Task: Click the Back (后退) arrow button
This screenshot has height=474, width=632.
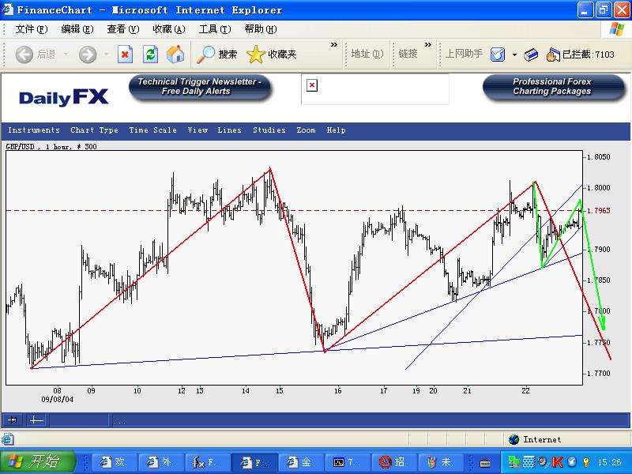Action: [36, 55]
